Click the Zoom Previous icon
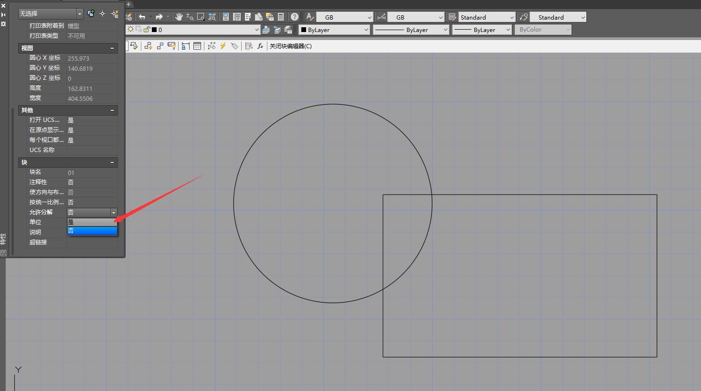Screen dimensions: 701x391 [212, 17]
